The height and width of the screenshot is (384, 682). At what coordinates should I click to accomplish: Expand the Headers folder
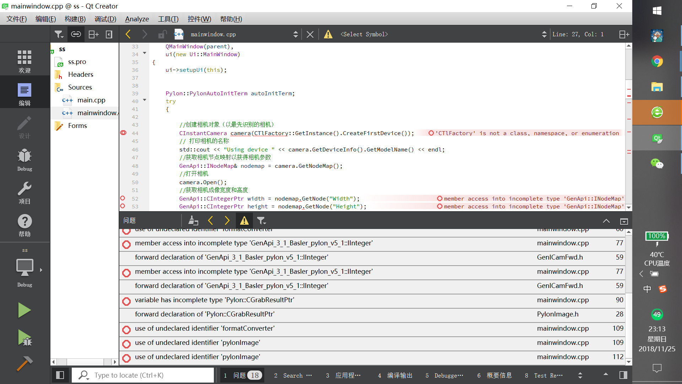pyautogui.click(x=81, y=74)
